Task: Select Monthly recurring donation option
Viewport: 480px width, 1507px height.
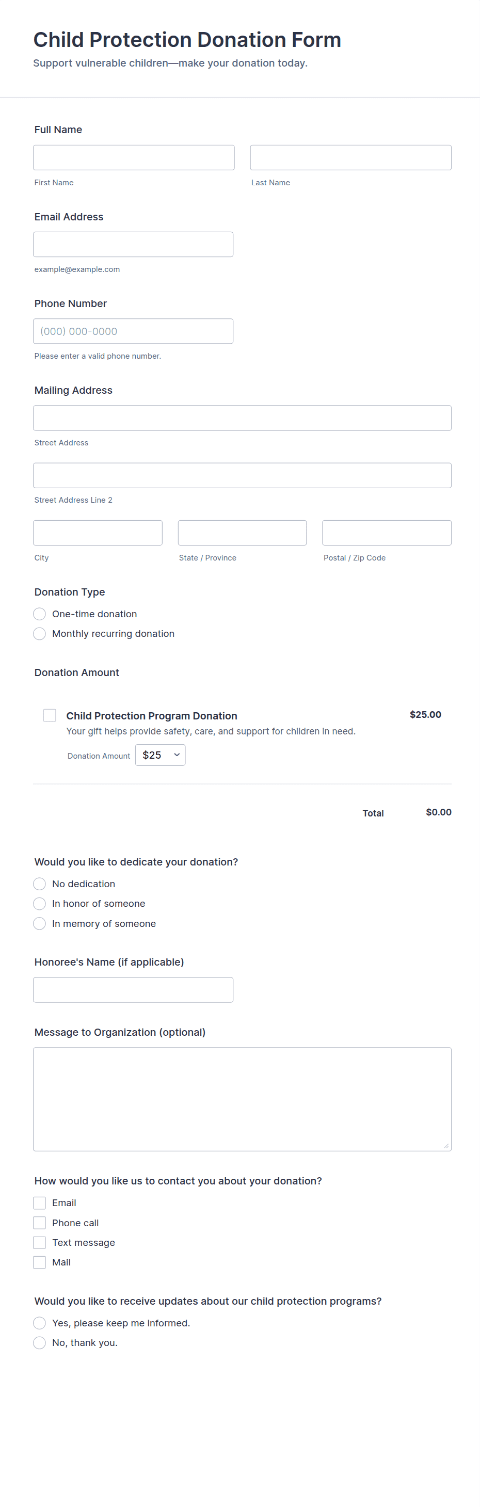Action: 40,634
